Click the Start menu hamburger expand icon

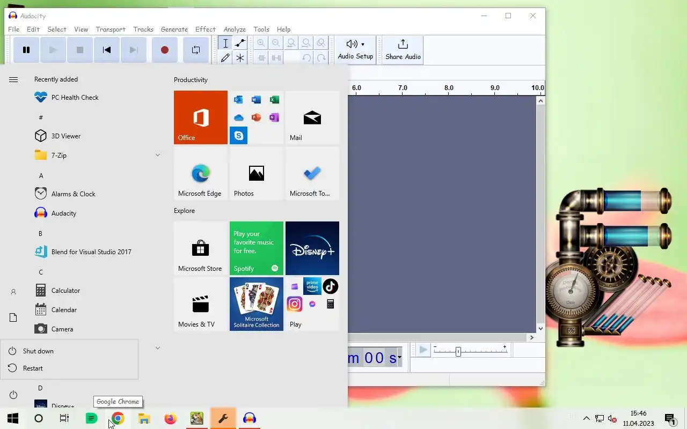pos(13,79)
